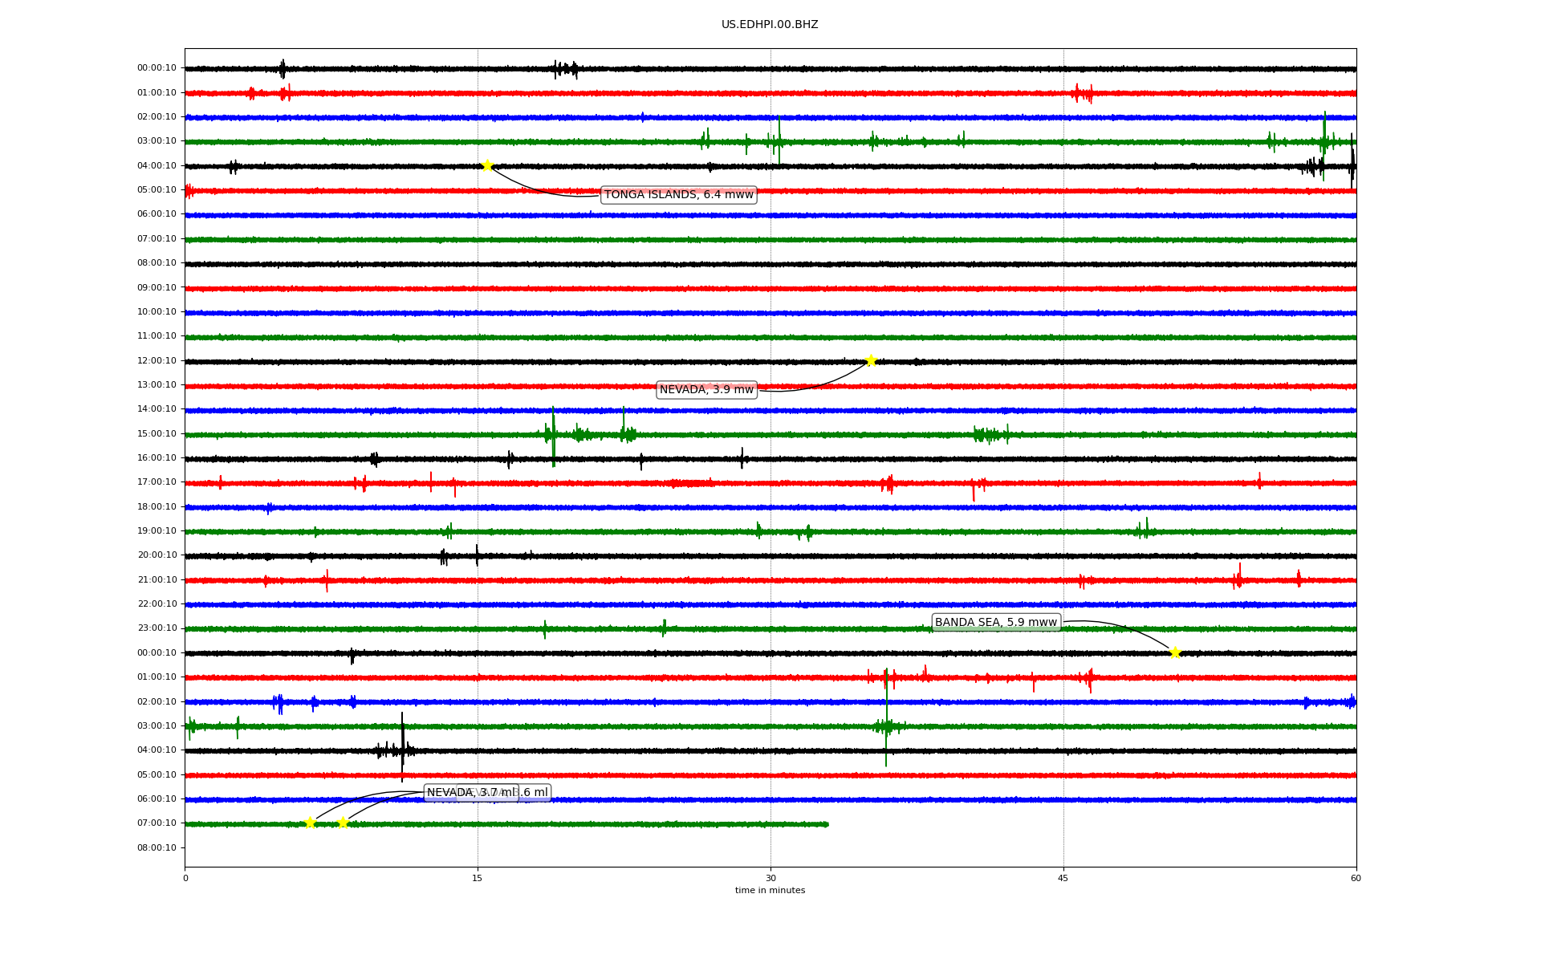This screenshot has width=1541, height=963.
Task: Select the TONGA ISLANDS, 6.4 mww annotation
Action: click(679, 195)
